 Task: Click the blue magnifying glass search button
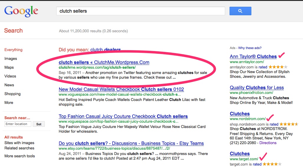pos(240,11)
